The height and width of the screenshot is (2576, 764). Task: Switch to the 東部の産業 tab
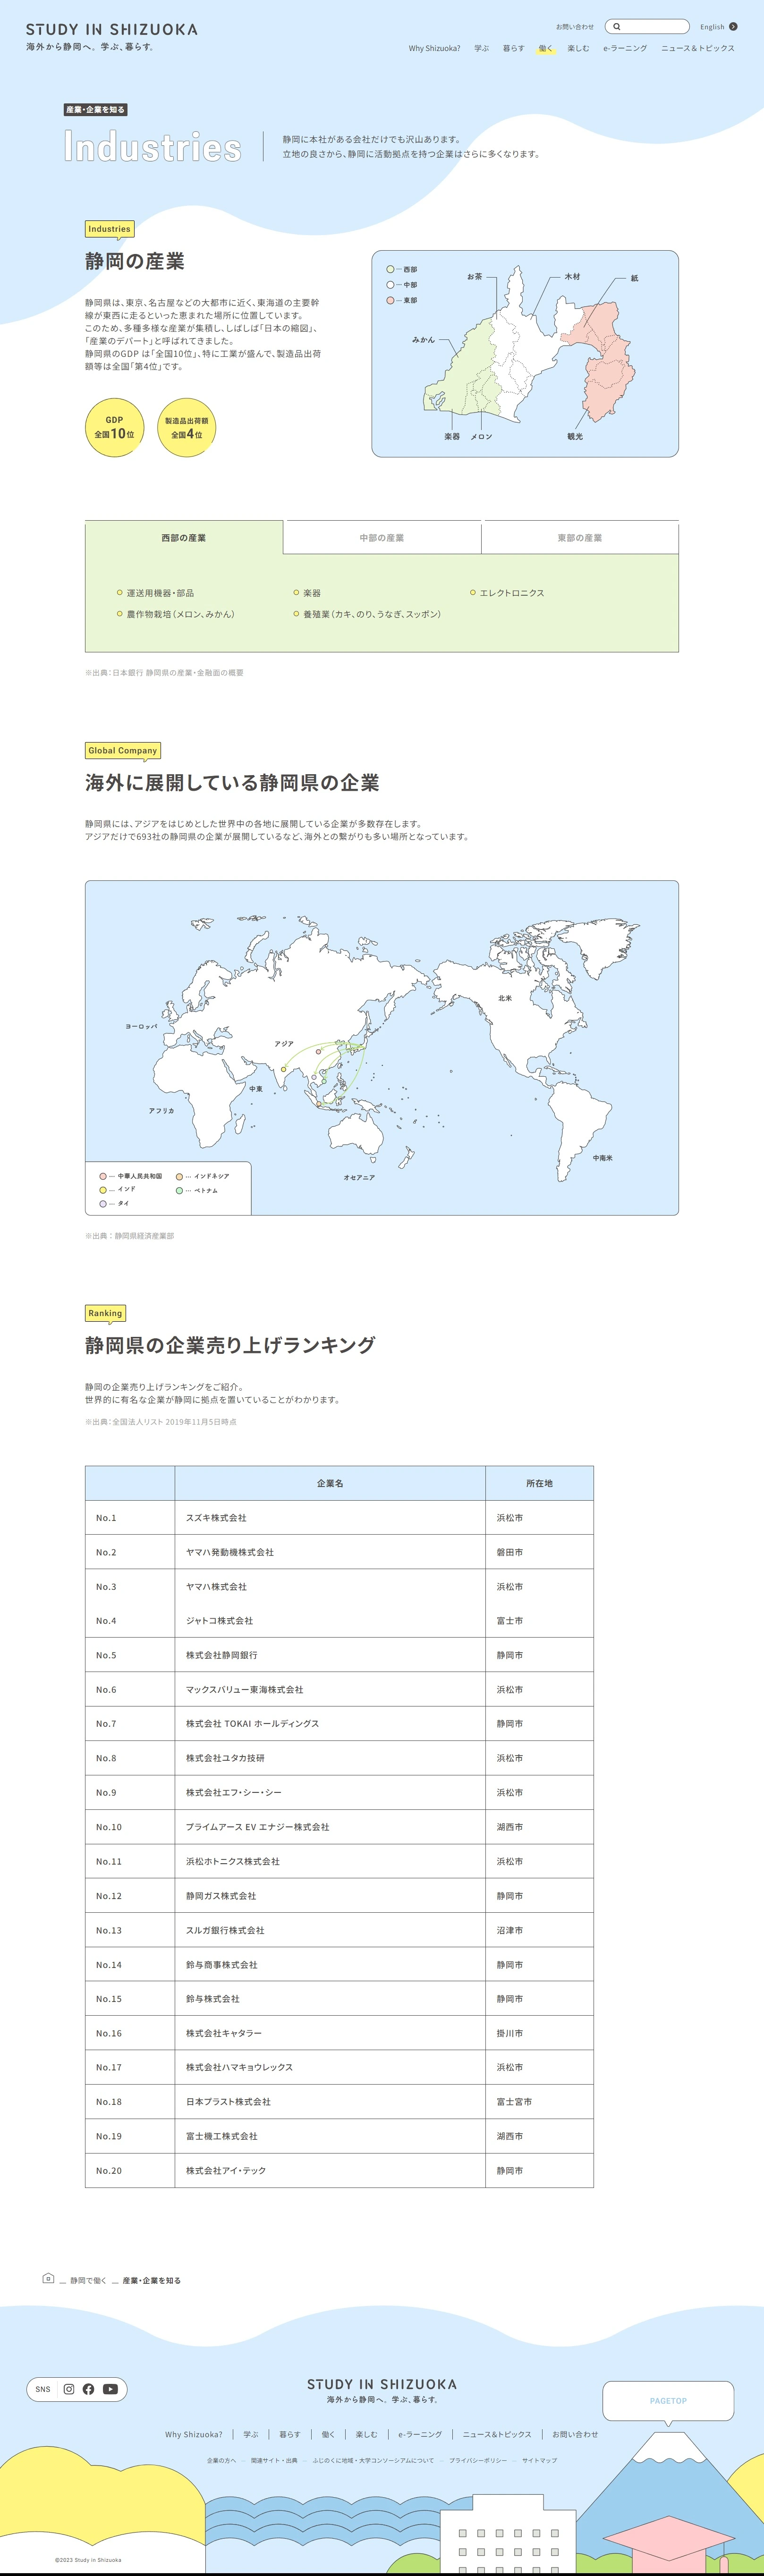[580, 538]
